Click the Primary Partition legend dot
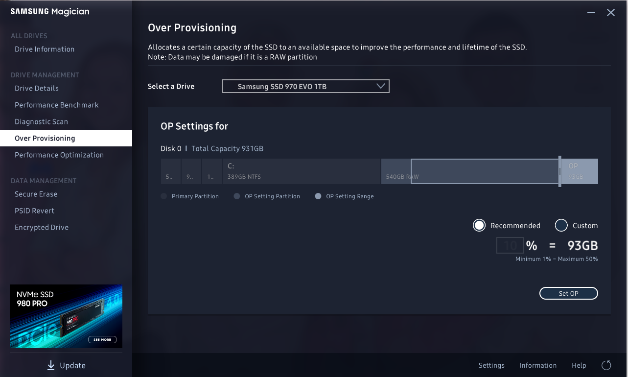The image size is (628, 377). point(163,196)
